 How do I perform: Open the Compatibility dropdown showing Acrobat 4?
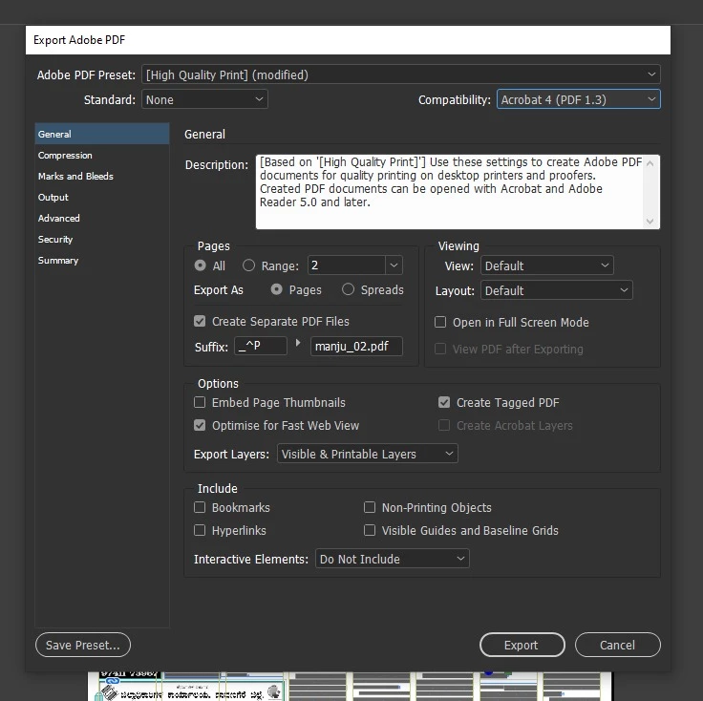pos(578,99)
